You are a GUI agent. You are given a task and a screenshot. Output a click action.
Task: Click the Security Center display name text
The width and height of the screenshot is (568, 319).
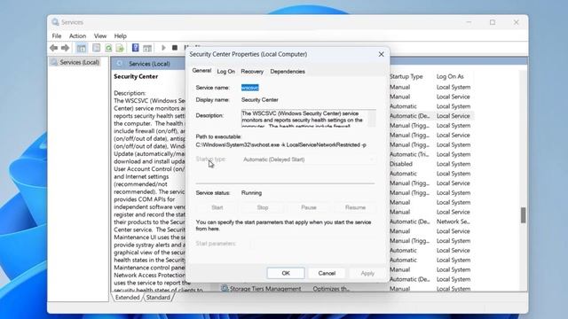(260, 100)
